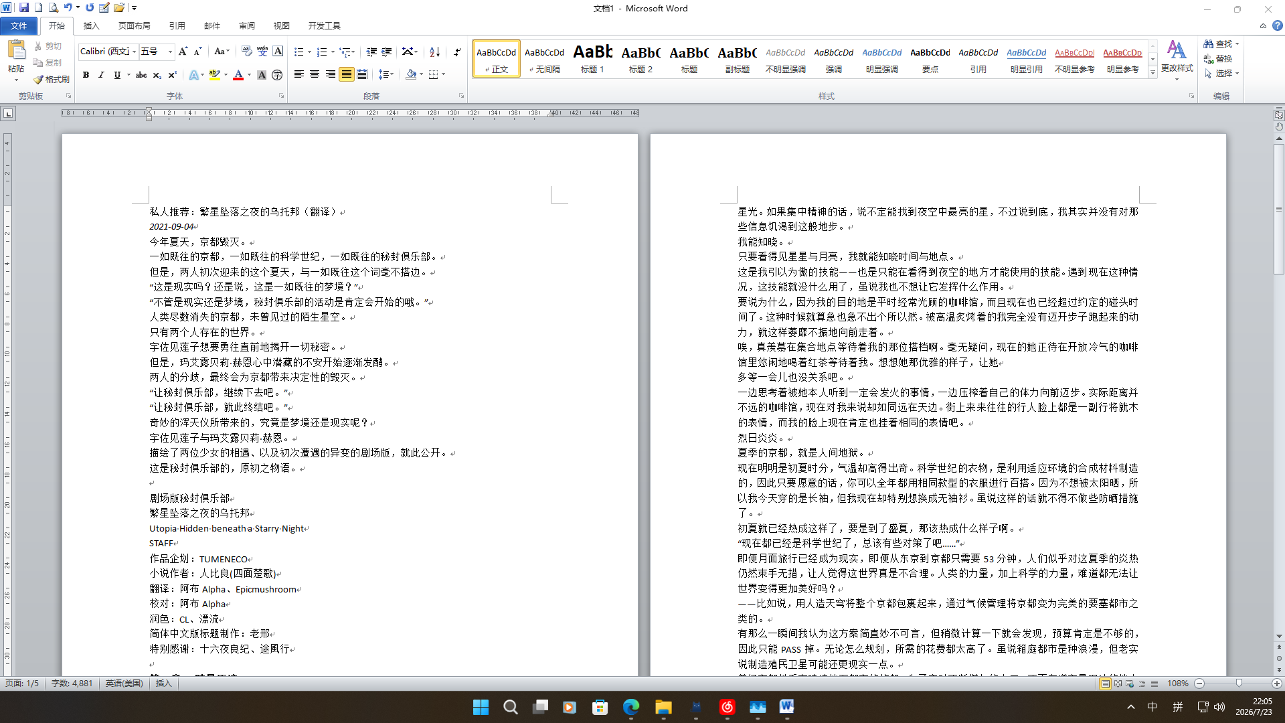
Task: Toggle strikethrough formatting
Action: (141, 75)
